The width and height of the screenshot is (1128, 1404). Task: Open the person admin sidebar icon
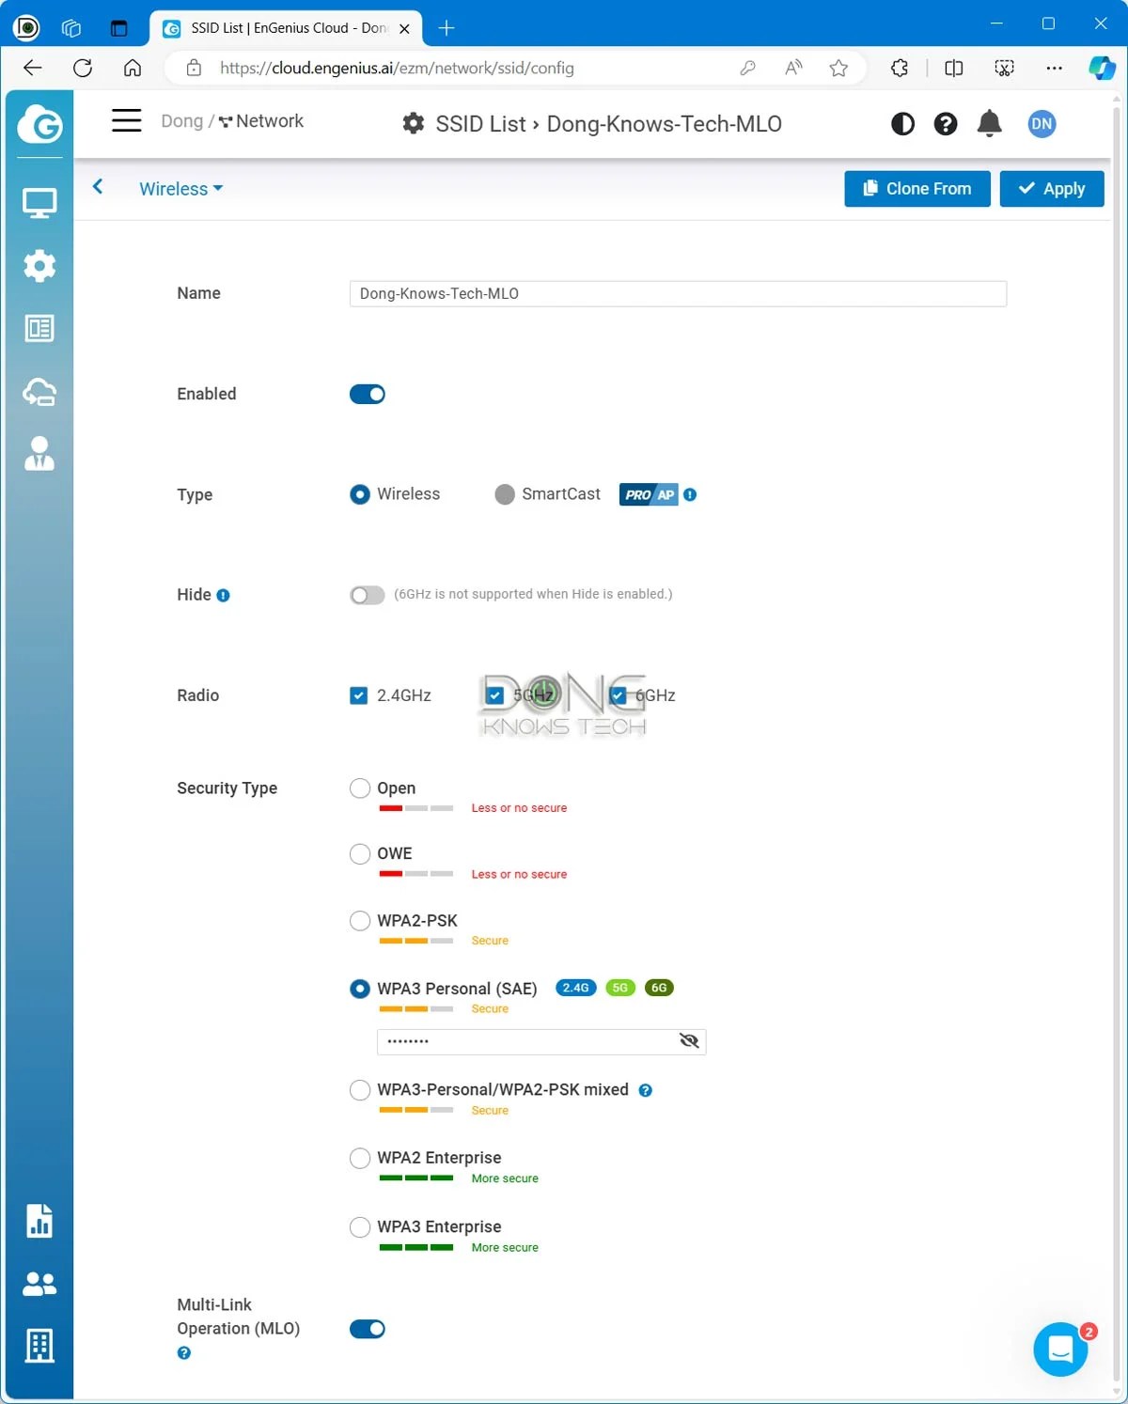[x=39, y=454]
